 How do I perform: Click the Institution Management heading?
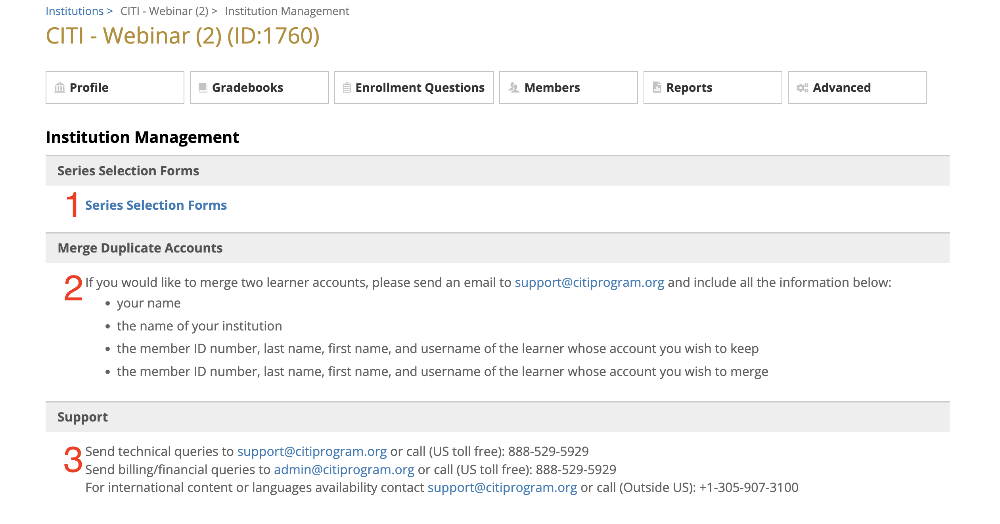tap(142, 137)
